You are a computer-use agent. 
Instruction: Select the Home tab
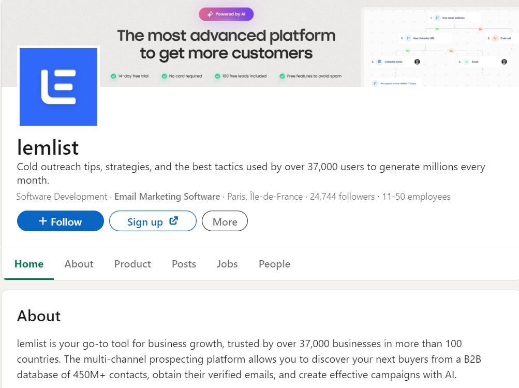[x=29, y=264]
